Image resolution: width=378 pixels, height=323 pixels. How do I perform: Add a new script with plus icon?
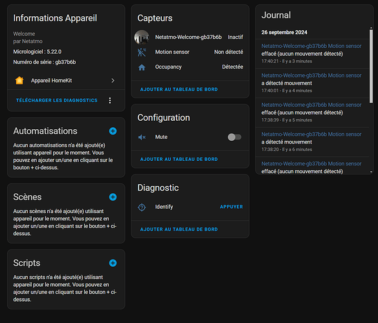(x=113, y=263)
